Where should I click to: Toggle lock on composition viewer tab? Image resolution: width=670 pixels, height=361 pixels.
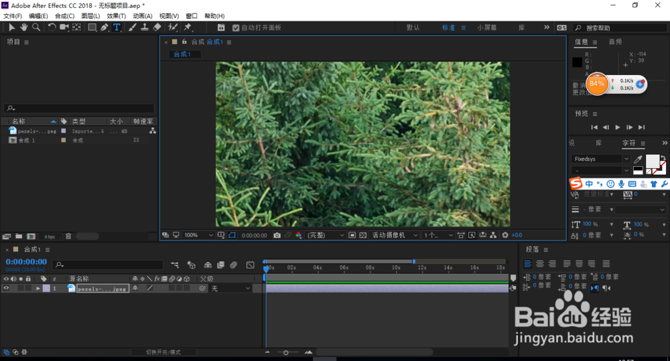click(184, 42)
